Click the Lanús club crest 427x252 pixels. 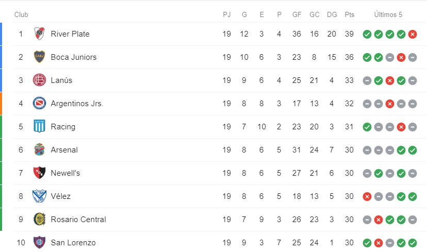39,80
